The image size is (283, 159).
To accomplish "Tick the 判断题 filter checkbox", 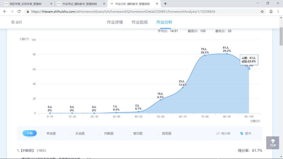I will pos(101,134).
